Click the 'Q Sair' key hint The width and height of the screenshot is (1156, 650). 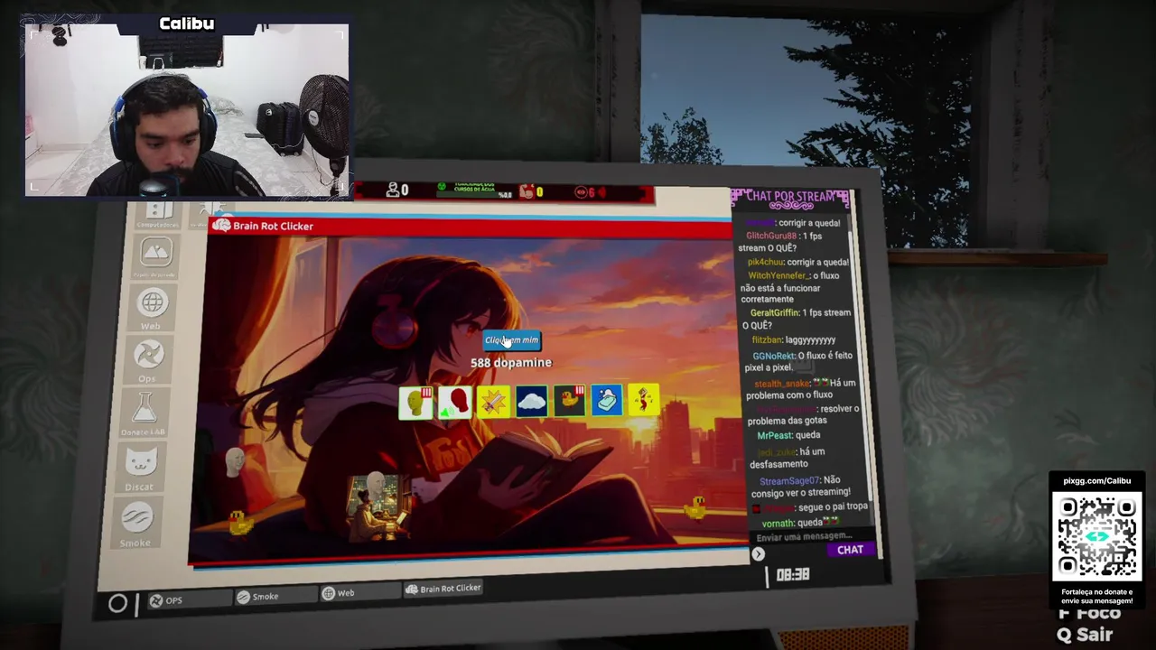1085,635
